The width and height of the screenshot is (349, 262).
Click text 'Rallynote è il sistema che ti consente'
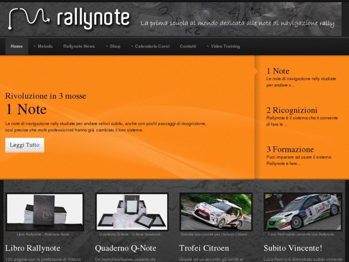[x=302, y=118]
